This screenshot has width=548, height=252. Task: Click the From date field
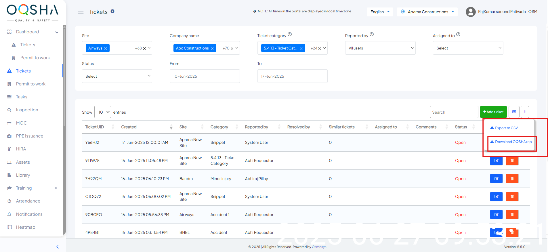(205, 76)
